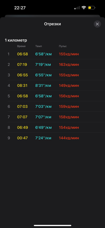
Task: Tap the home indicator bar
Action: pos(52,225)
